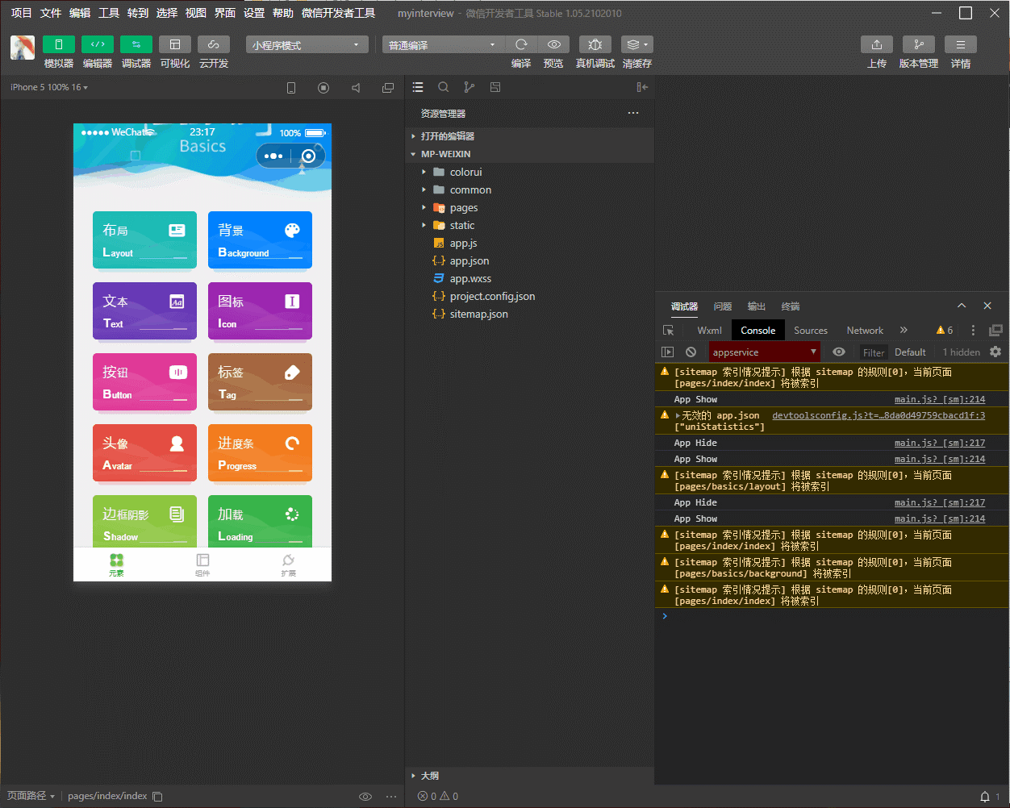Image resolution: width=1010 pixels, height=808 pixels.
Task: Open the 背景 Background card in simulator
Action: point(260,240)
